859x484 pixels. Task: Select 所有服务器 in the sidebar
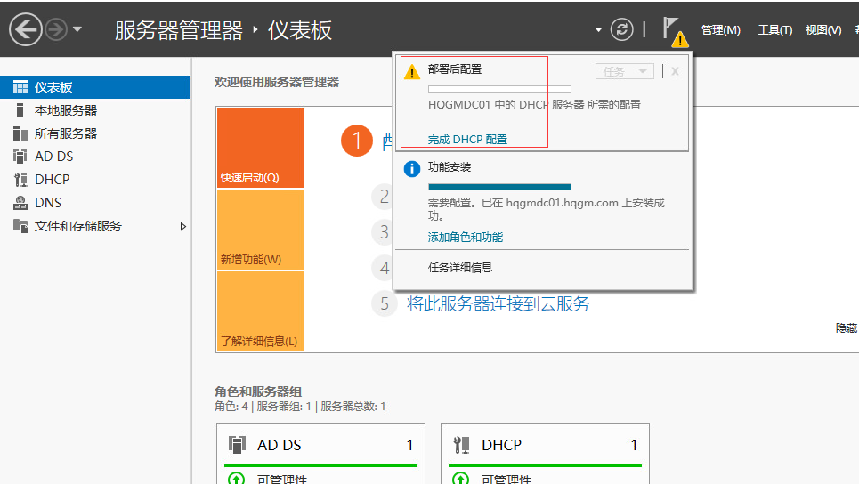pyautogui.click(x=65, y=133)
